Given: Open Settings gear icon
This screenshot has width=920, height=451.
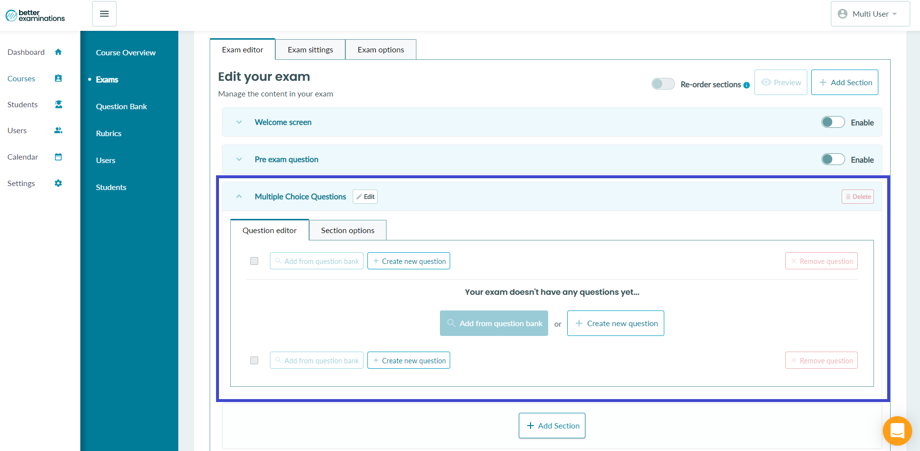Looking at the screenshot, I should 58,183.
